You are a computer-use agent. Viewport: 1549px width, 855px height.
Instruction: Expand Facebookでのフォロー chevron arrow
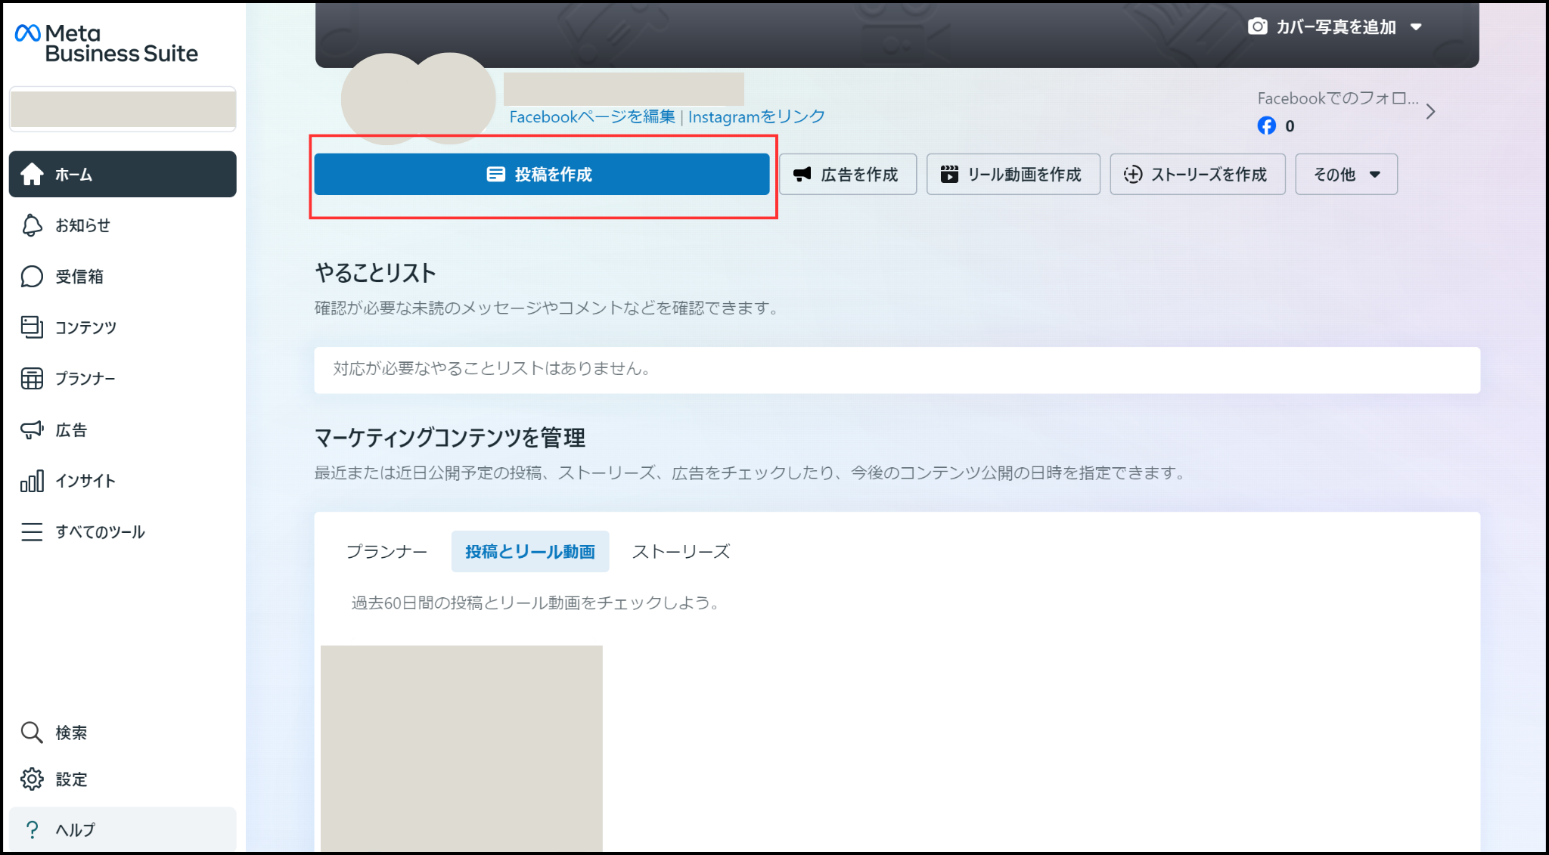[1430, 112]
